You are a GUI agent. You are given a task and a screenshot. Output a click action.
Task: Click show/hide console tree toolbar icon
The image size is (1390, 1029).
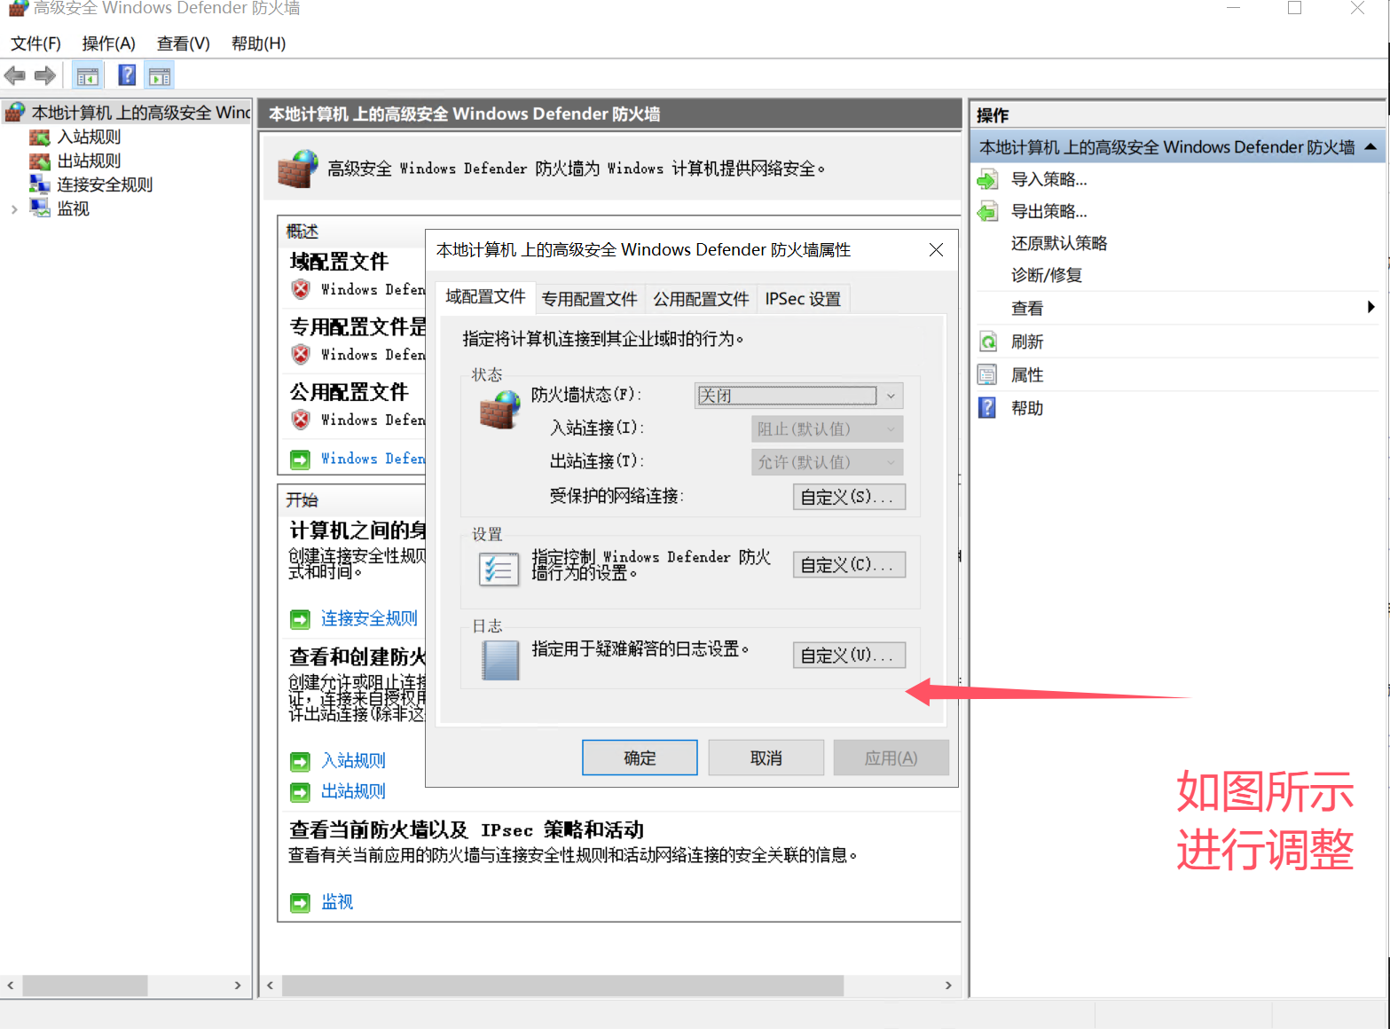(87, 76)
